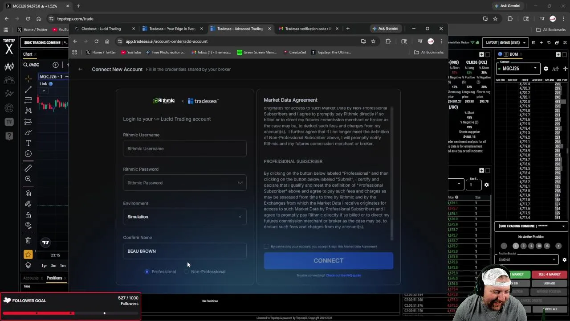Viewport: 570px width, 321px height.
Task: Open the Positions tab in TopstepX
Action: tap(54, 278)
